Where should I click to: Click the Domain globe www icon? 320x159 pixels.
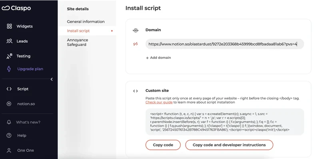click(136, 30)
